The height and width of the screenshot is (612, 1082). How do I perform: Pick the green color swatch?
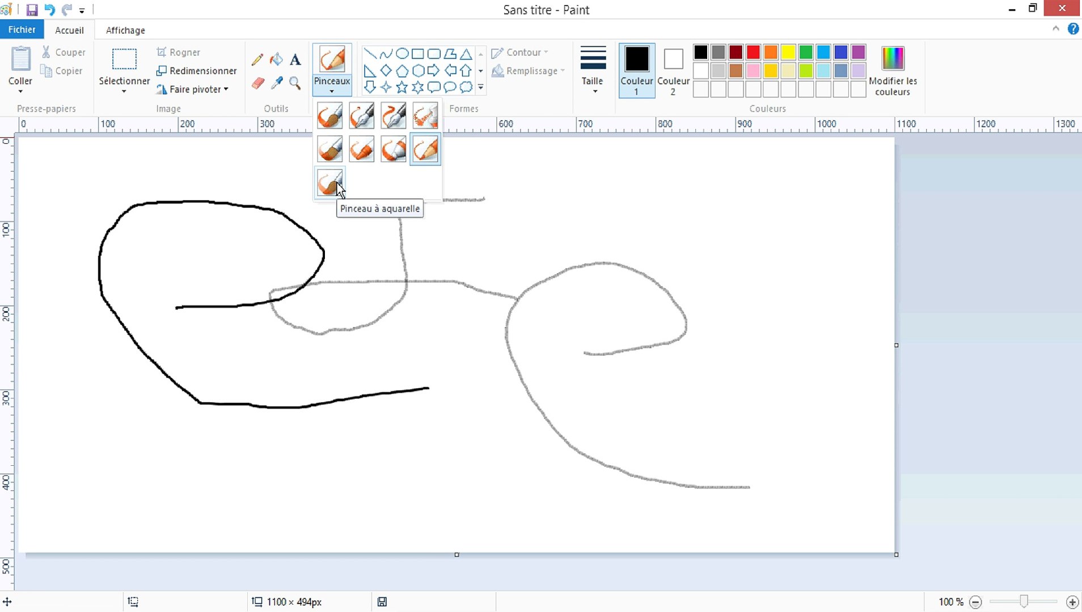(806, 52)
